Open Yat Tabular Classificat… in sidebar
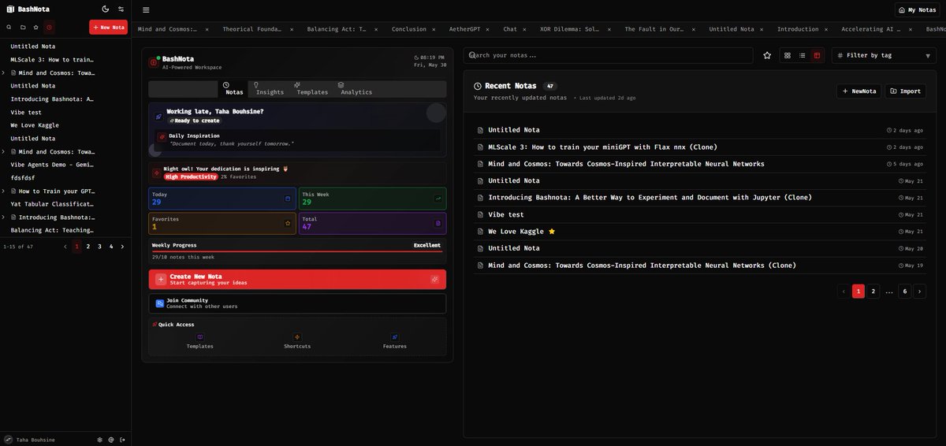The height and width of the screenshot is (446, 946). [x=52, y=204]
